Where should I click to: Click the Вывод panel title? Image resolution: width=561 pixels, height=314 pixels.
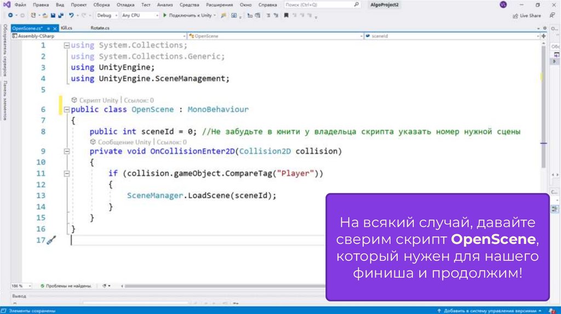pyautogui.click(x=19, y=296)
